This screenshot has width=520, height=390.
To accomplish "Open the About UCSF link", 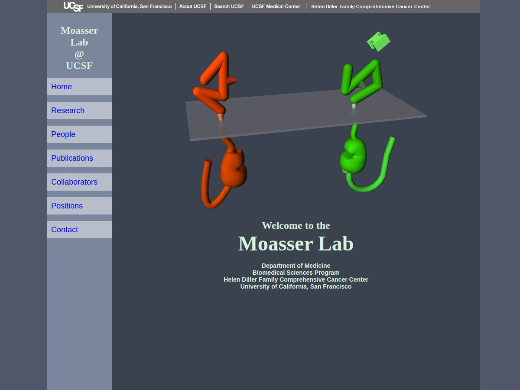I will tap(193, 6).
